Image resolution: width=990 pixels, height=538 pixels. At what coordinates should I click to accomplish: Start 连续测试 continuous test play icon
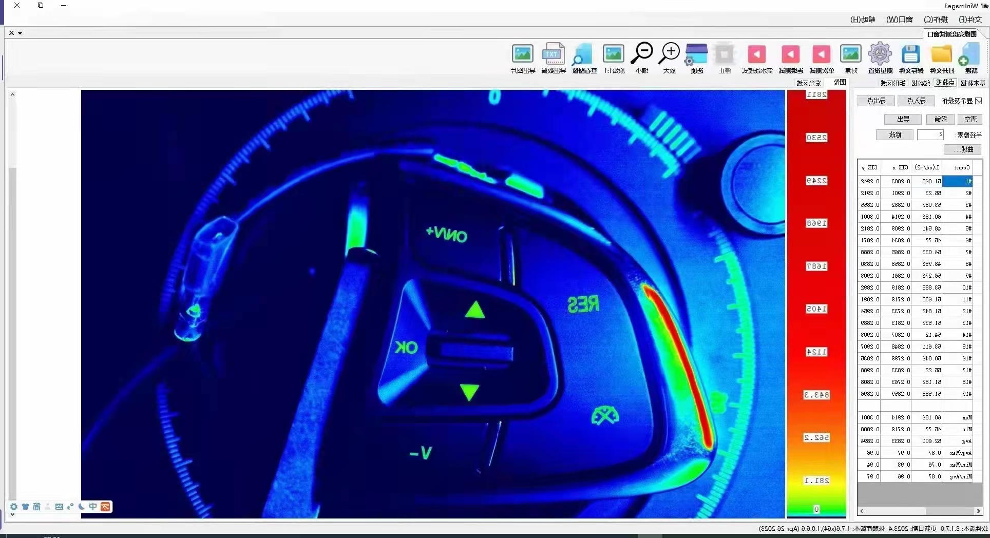point(791,54)
